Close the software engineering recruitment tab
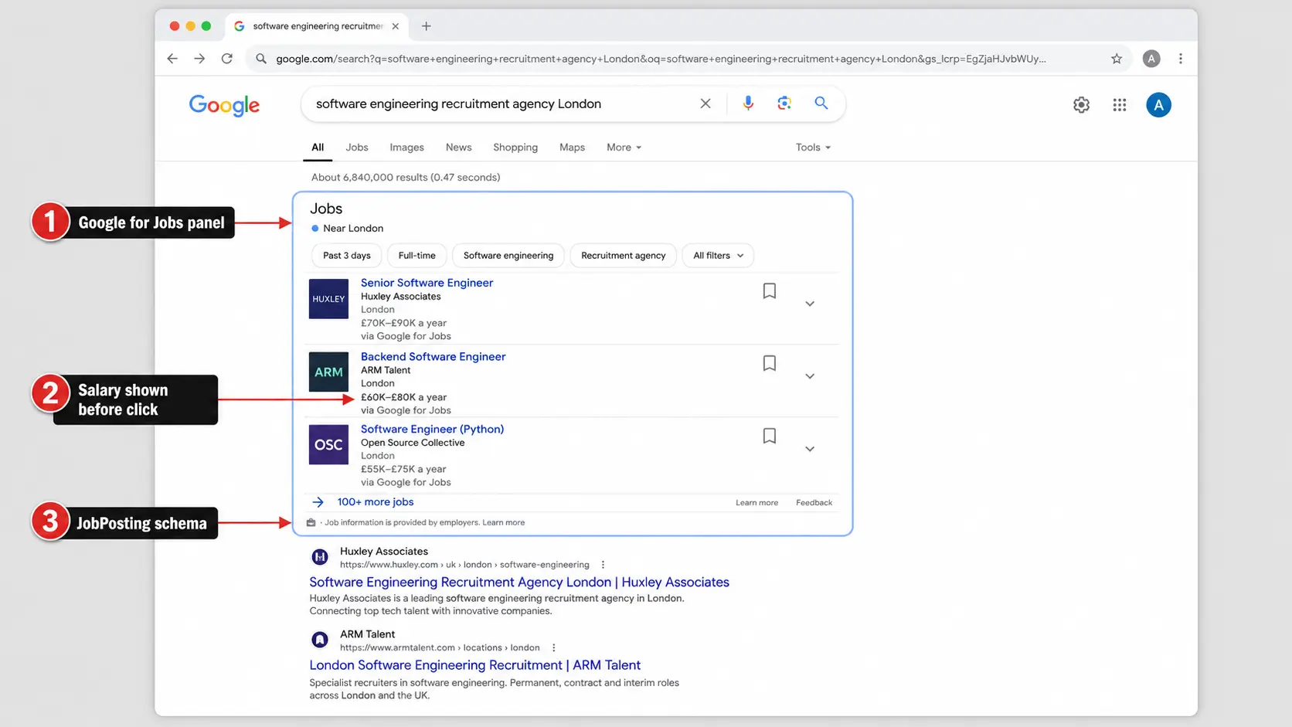 pos(396,26)
